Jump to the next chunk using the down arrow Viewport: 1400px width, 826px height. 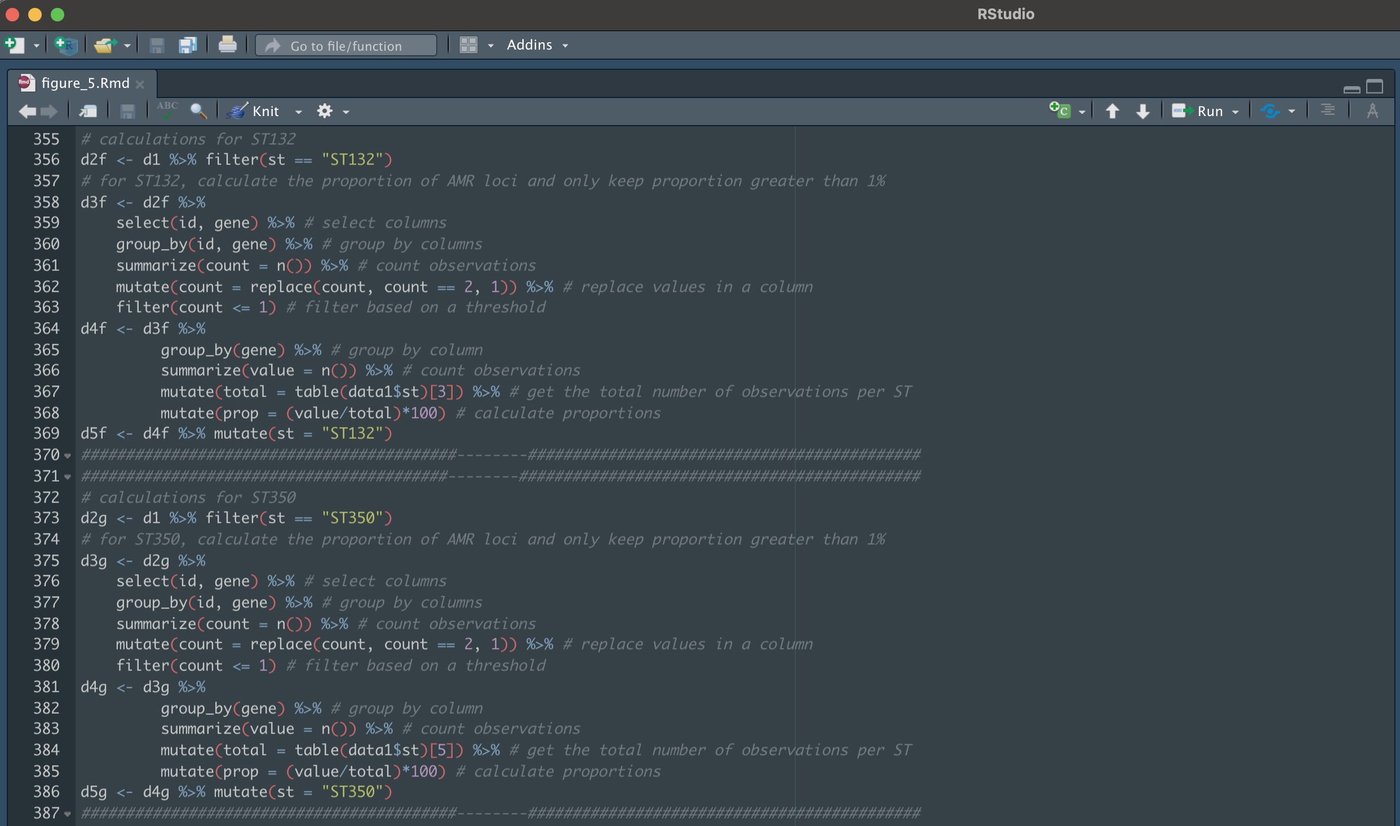pos(1142,111)
